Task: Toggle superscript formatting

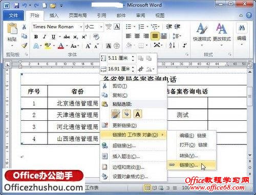Action: tap(84, 37)
